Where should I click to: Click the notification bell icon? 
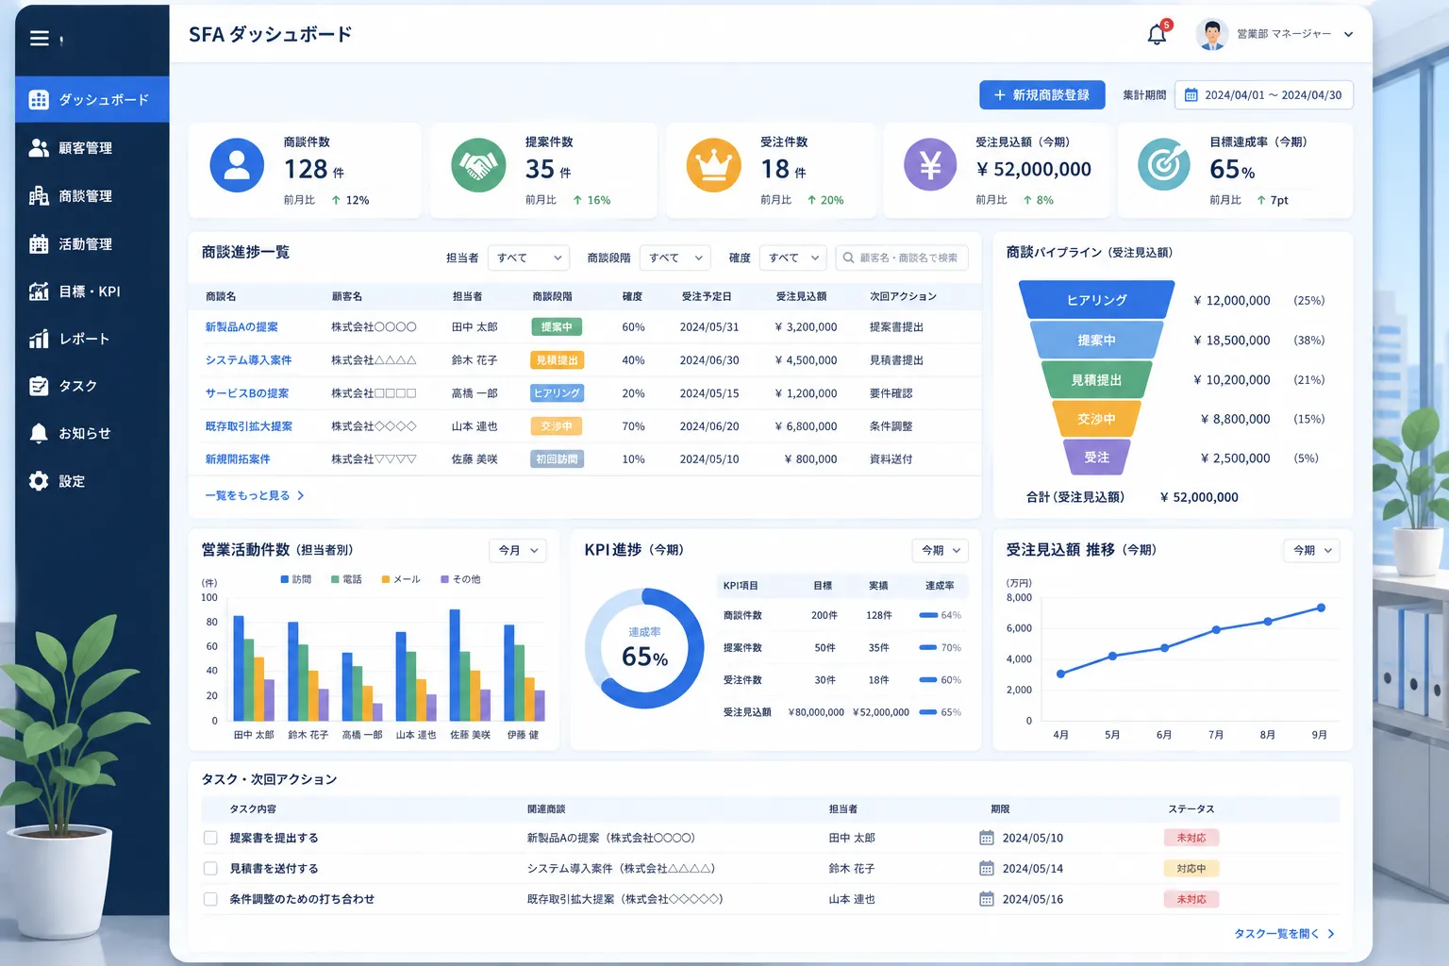pos(1157,35)
